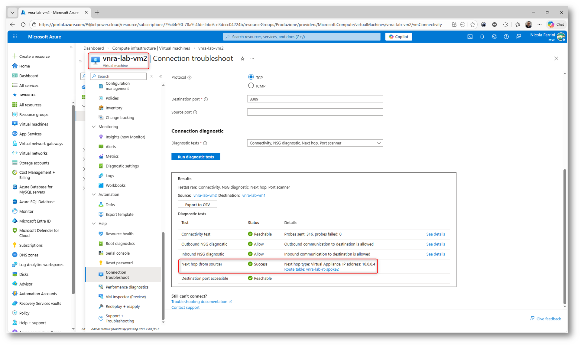581x346 pixels.
Task: Open Serial console from Help menu
Action: [117, 253]
